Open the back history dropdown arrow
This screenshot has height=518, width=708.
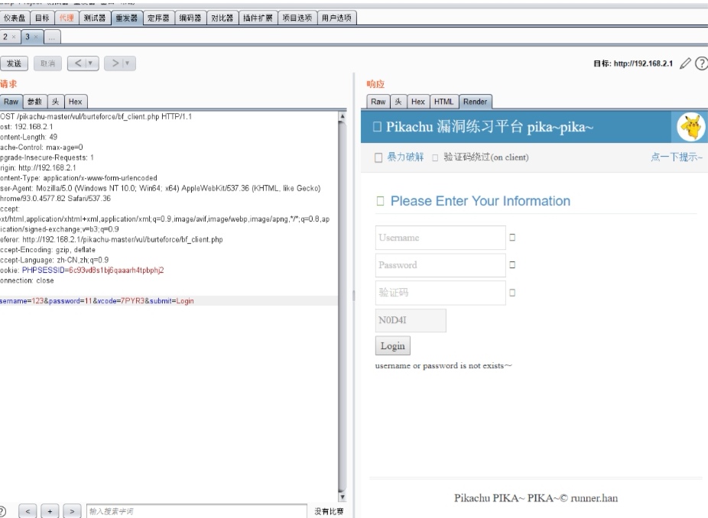pyautogui.click(x=90, y=63)
